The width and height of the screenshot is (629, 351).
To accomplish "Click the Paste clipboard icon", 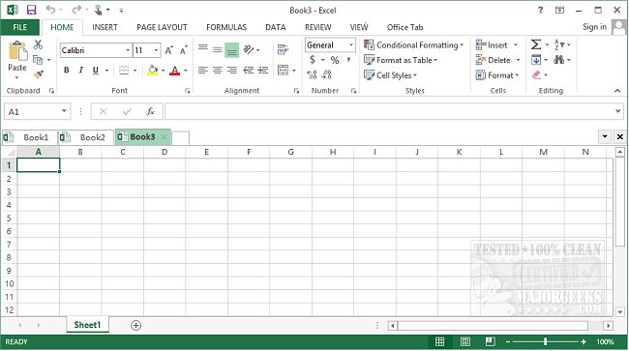I will pos(17,51).
